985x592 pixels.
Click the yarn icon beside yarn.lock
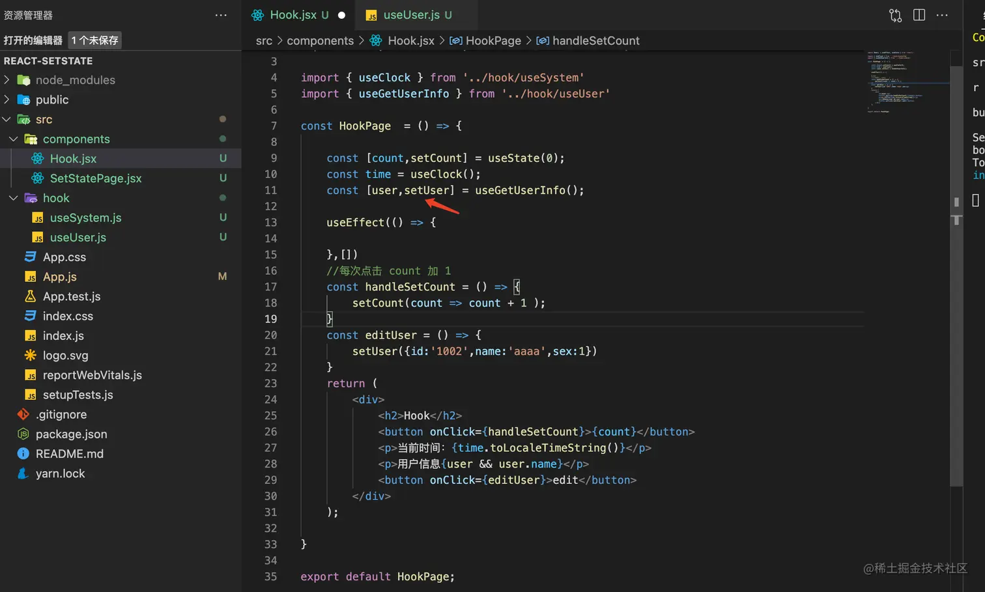pyautogui.click(x=23, y=473)
